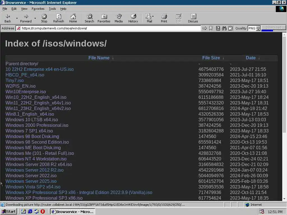287x215 pixels.
Task: Click file size 4675403776
Action: coord(211,69)
